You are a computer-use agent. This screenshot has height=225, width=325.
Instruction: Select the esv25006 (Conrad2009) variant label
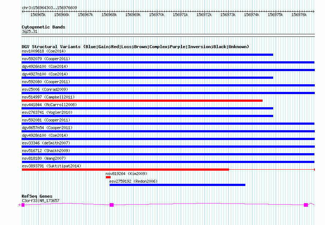pos(45,89)
